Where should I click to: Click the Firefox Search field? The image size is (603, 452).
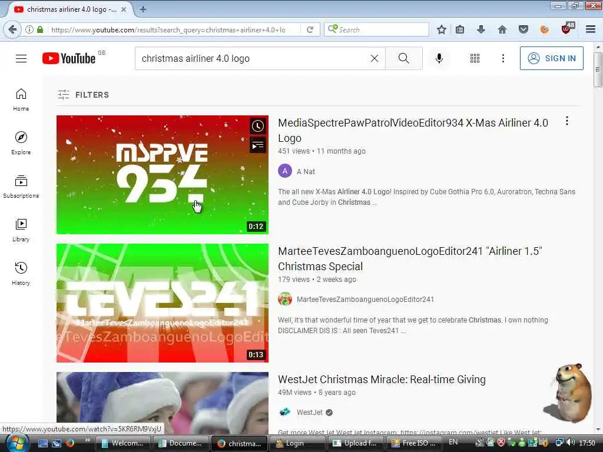[377, 29]
